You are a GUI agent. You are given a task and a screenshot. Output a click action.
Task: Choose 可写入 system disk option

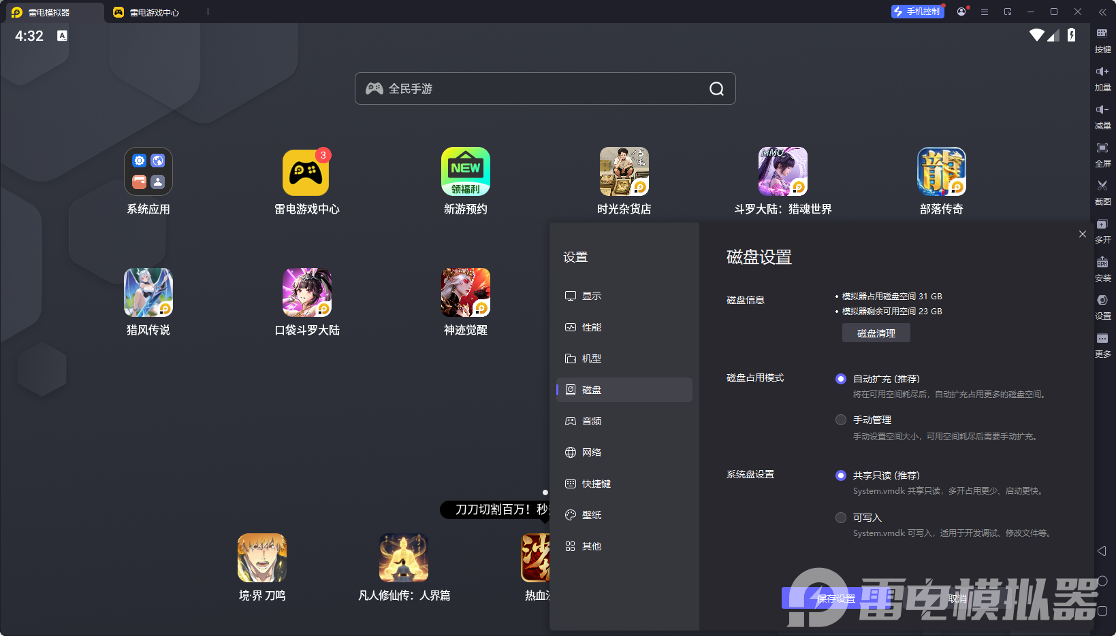click(x=841, y=518)
